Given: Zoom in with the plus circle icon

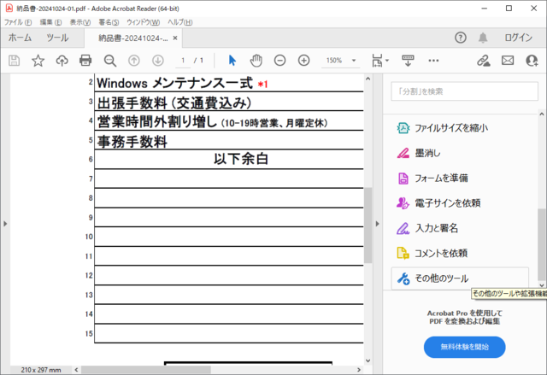Looking at the screenshot, I should tap(304, 61).
